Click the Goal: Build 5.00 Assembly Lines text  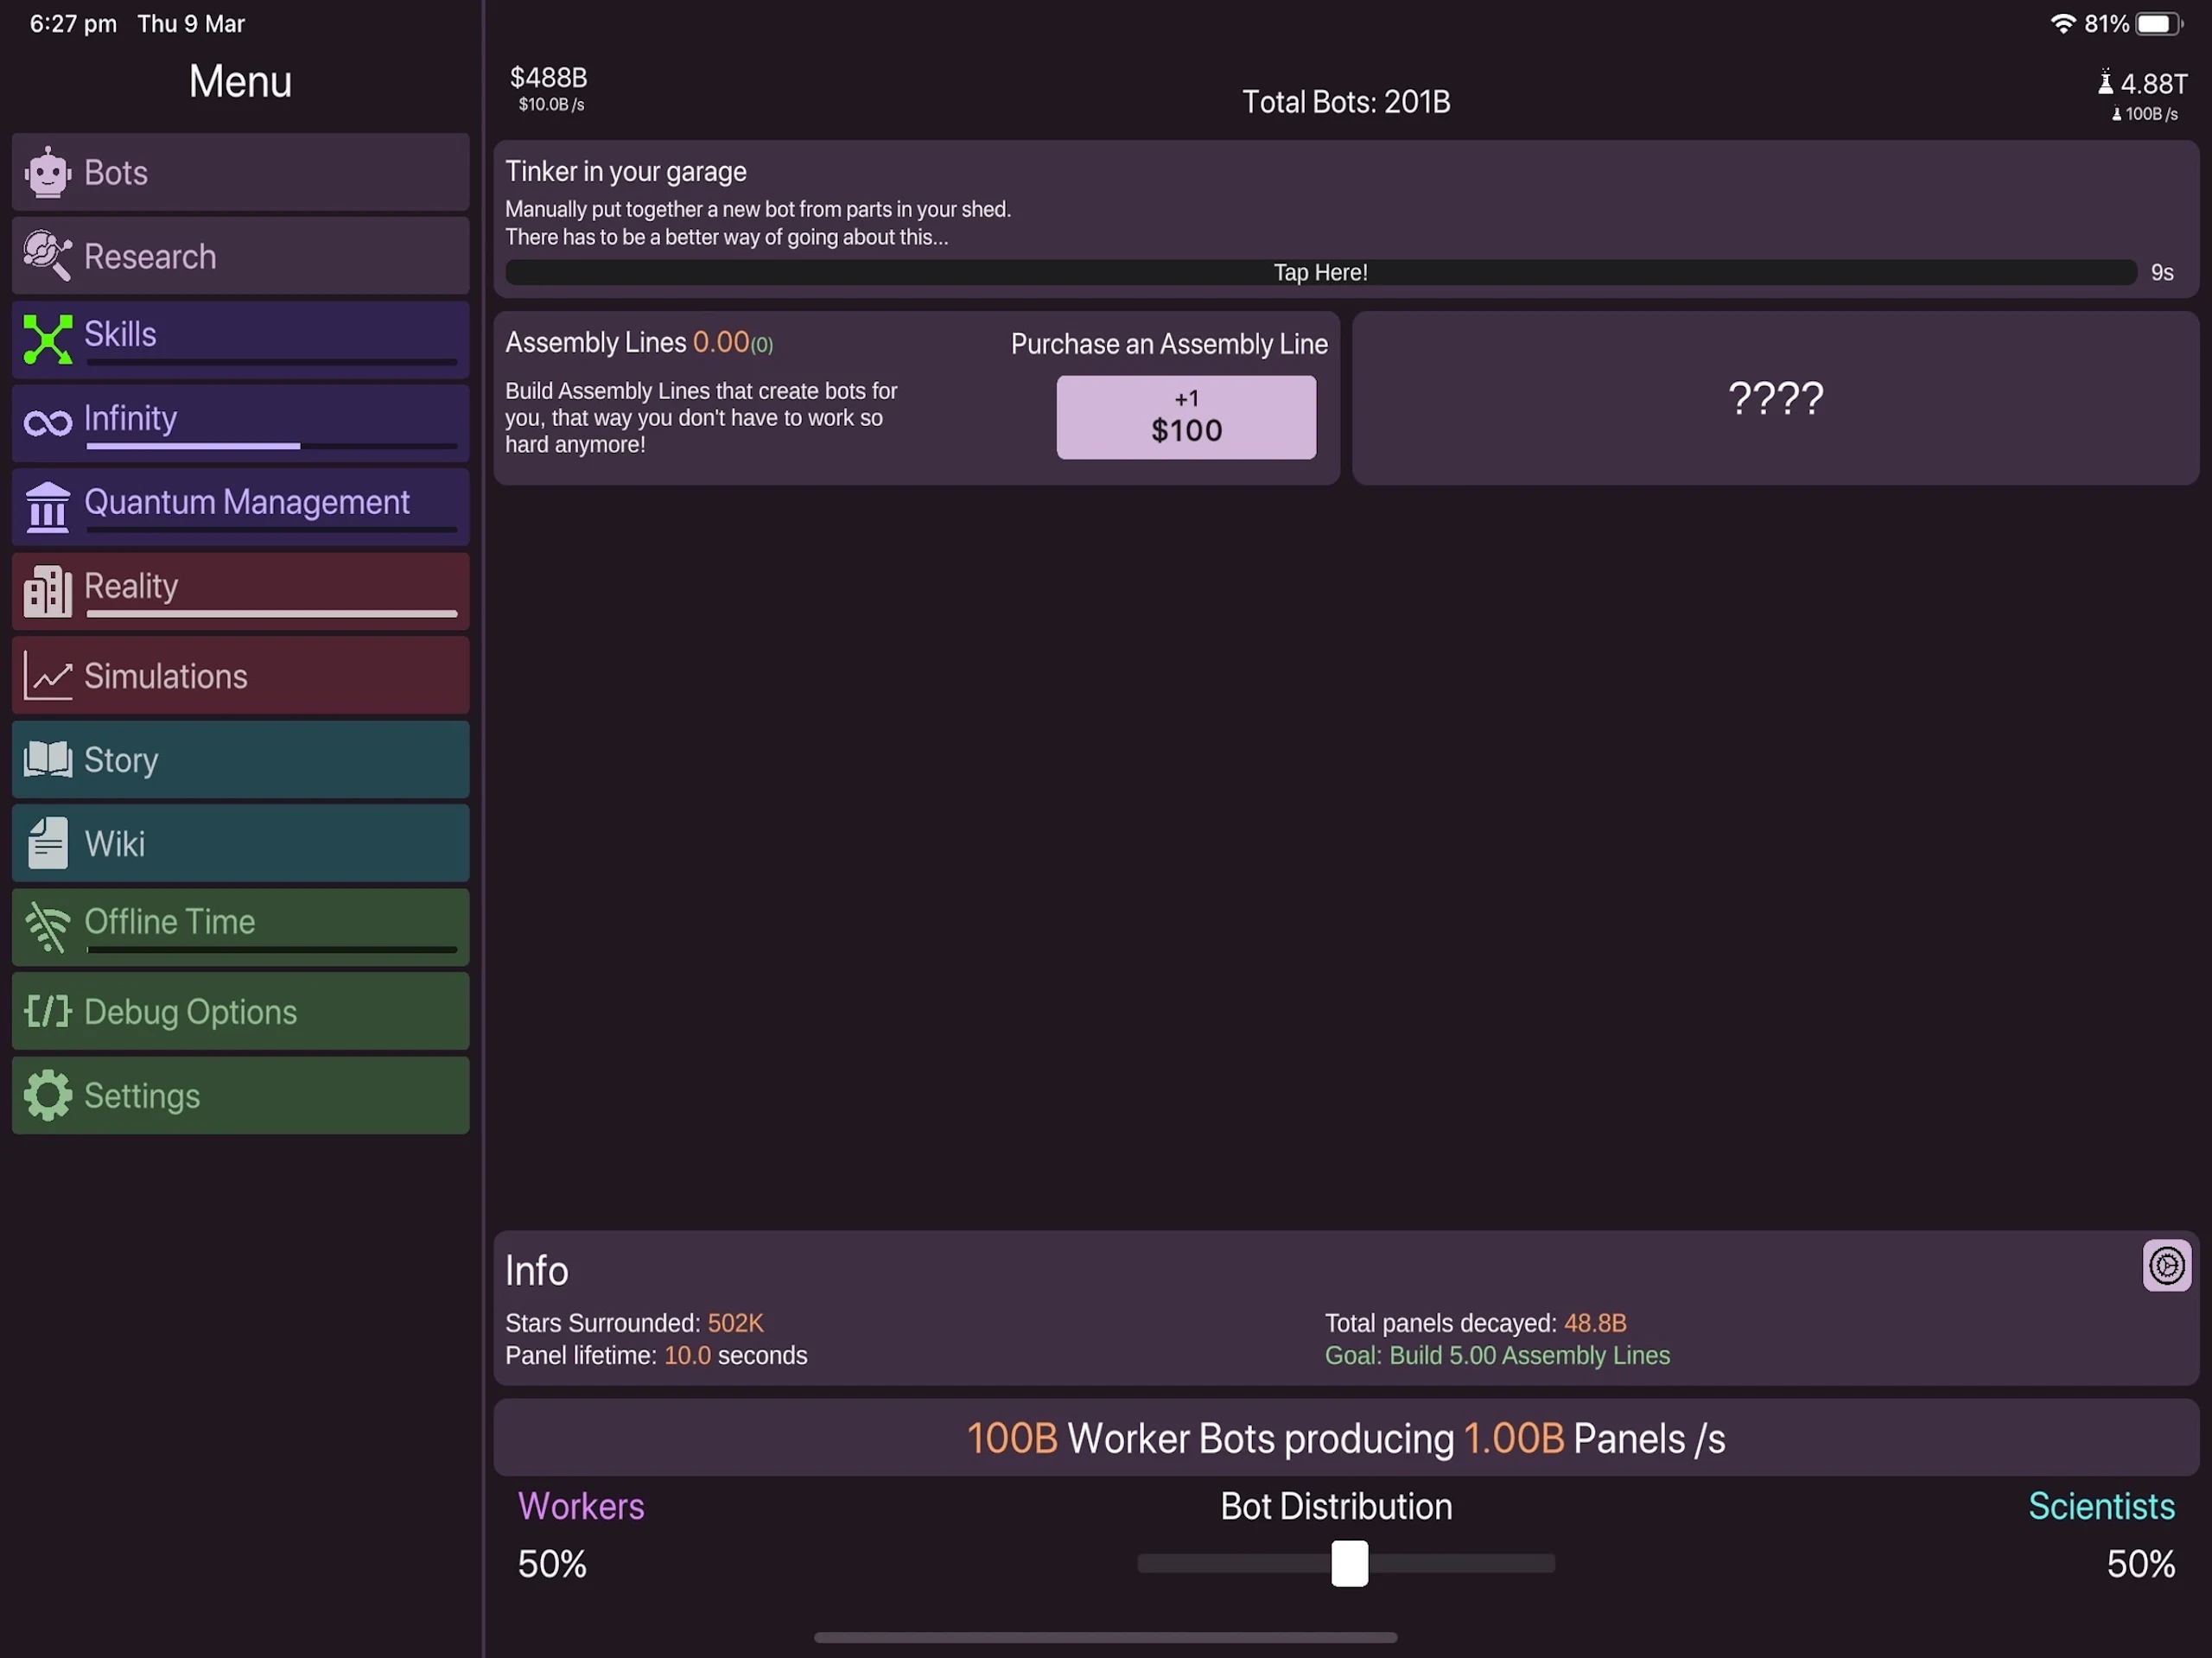coord(1497,1355)
